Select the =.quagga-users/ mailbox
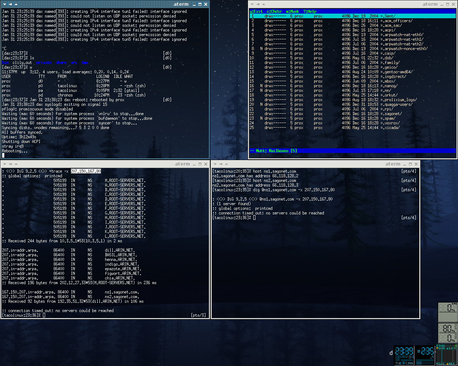458x366 pixels. [352, 104]
